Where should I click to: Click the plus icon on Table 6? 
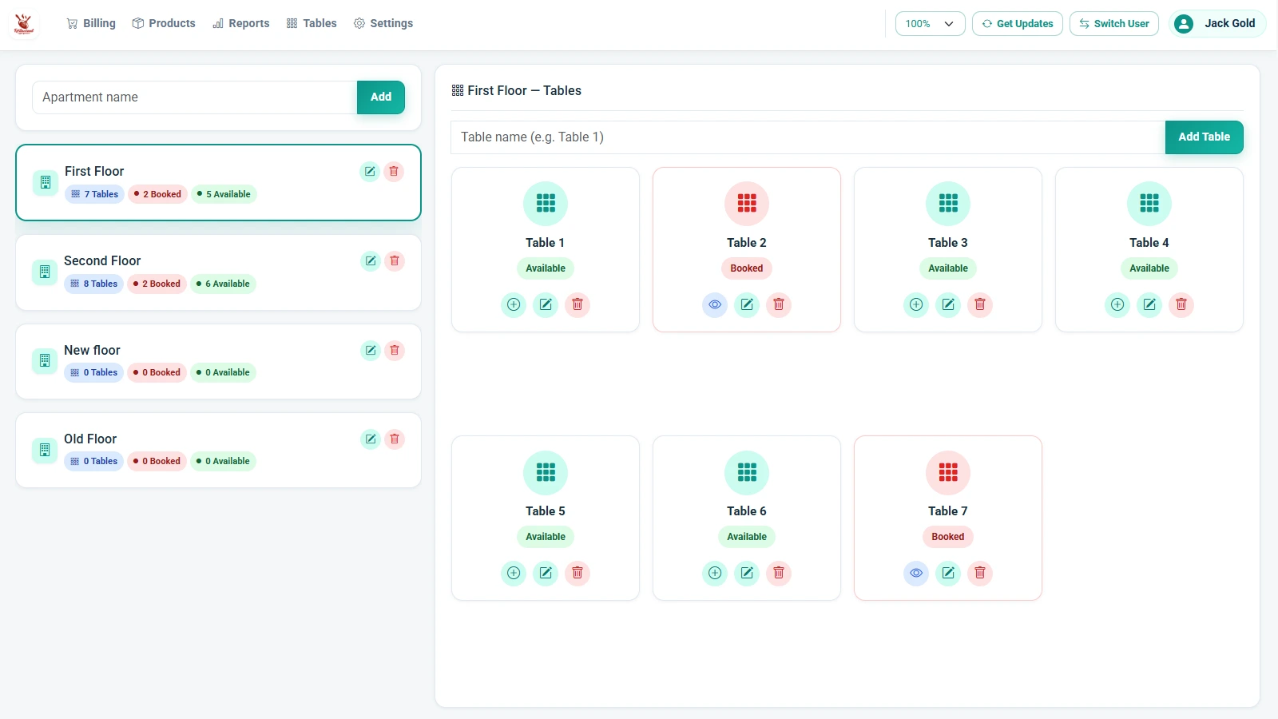click(x=715, y=573)
